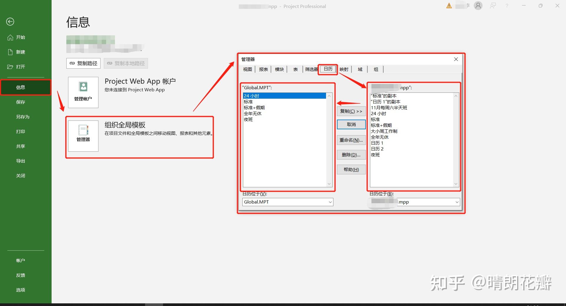
Task: Click the 取消 button
Action: point(351,125)
